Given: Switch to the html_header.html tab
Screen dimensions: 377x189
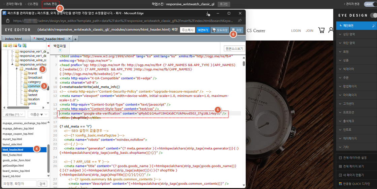Looking at the screenshot, I should coord(50,39).
